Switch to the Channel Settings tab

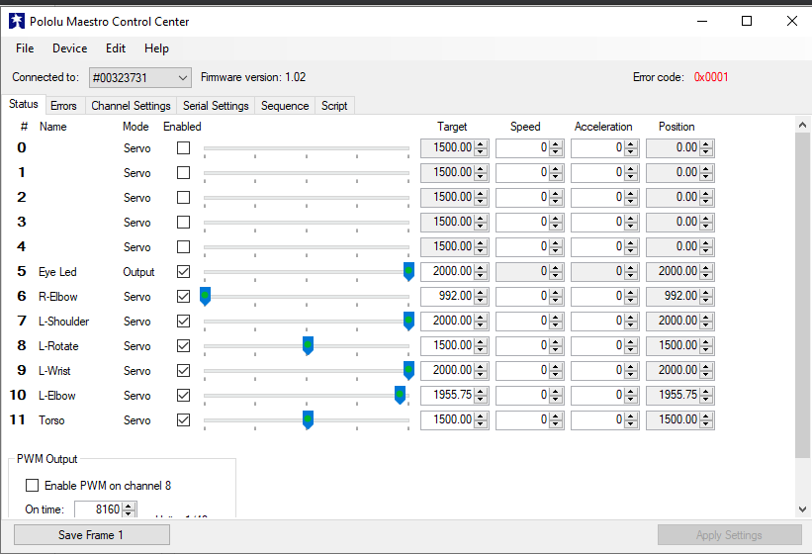[x=131, y=106]
